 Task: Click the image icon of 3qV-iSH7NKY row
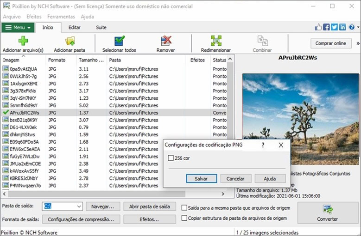point(6,97)
